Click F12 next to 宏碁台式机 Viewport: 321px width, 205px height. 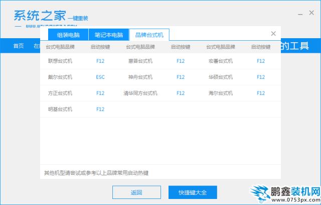click(261, 61)
